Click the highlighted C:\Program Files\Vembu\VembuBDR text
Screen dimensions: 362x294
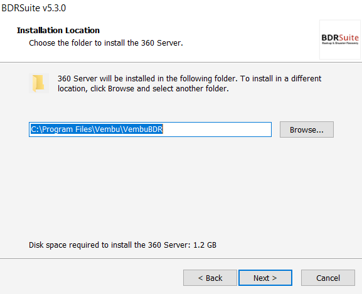click(x=97, y=129)
